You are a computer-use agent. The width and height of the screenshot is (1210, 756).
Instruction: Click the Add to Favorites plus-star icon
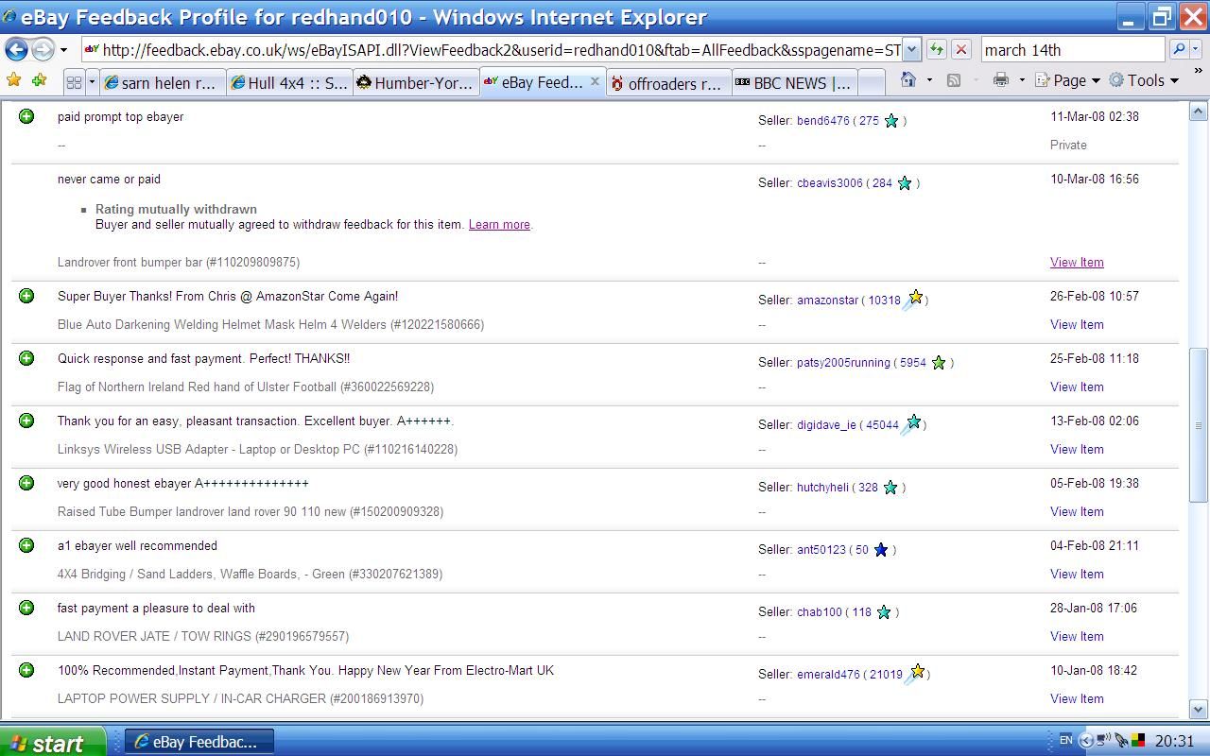point(39,81)
